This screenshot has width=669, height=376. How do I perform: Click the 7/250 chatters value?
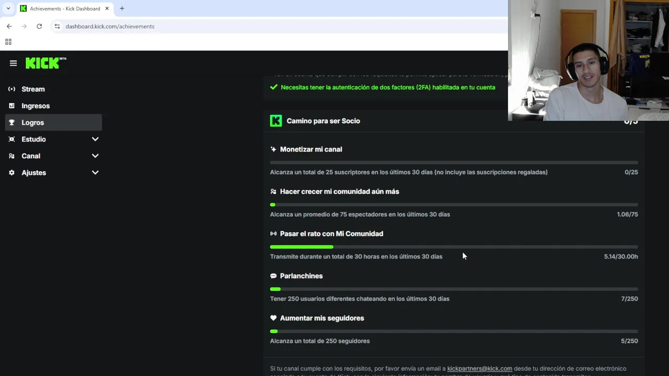point(629,299)
